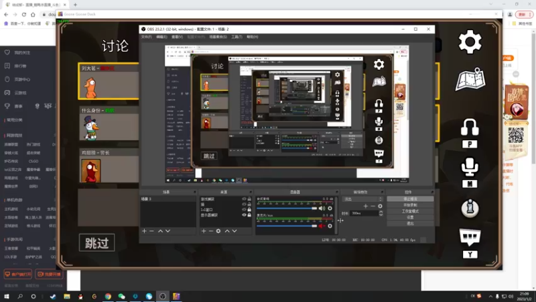The height and width of the screenshot is (302, 536).
Task: Open the 帮助(H) menu in OBS
Action: 253,37
